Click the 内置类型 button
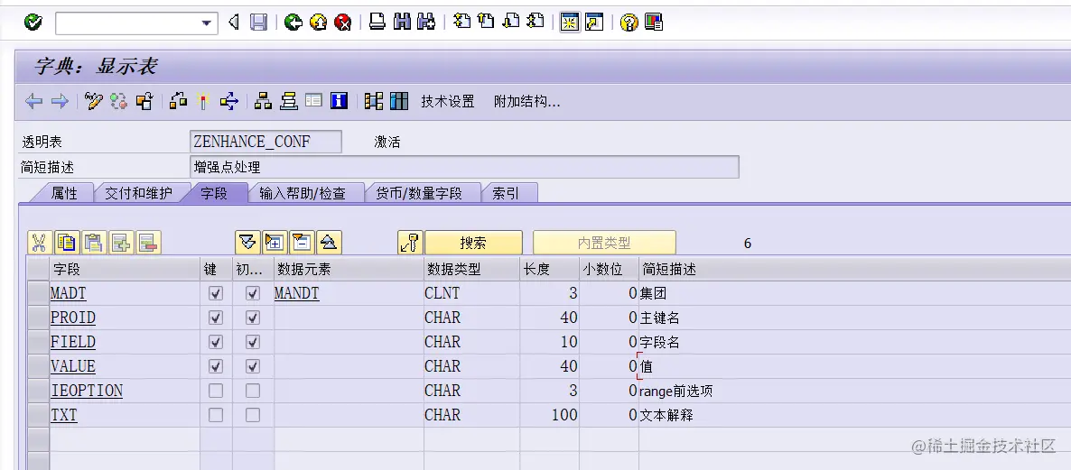Image resolution: width=1071 pixels, height=470 pixels. (x=604, y=243)
